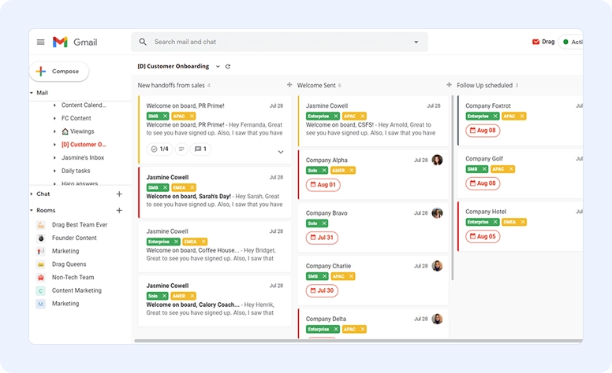
Task: Open Jasmine's Inbox in the sidebar
Action: point(83,157)
